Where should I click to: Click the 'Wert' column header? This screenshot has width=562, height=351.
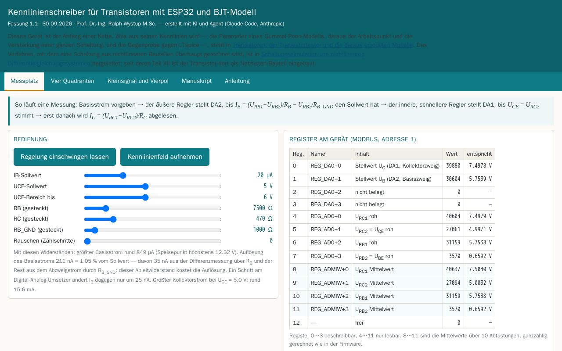tap(453, 154)
